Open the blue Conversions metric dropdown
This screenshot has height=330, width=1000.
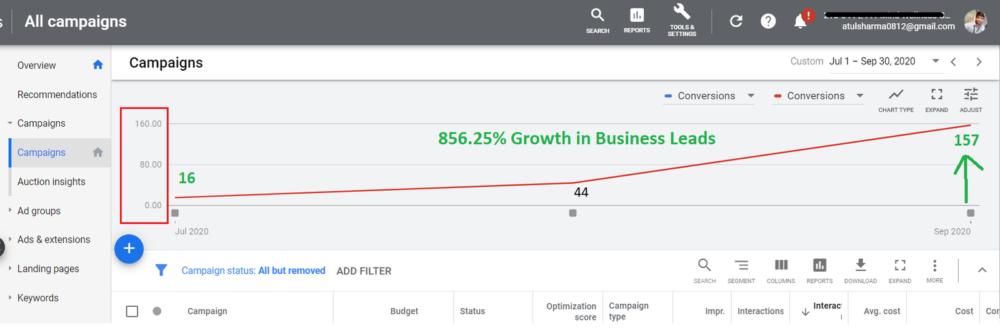pyautogui.click(x=709, y=96)
